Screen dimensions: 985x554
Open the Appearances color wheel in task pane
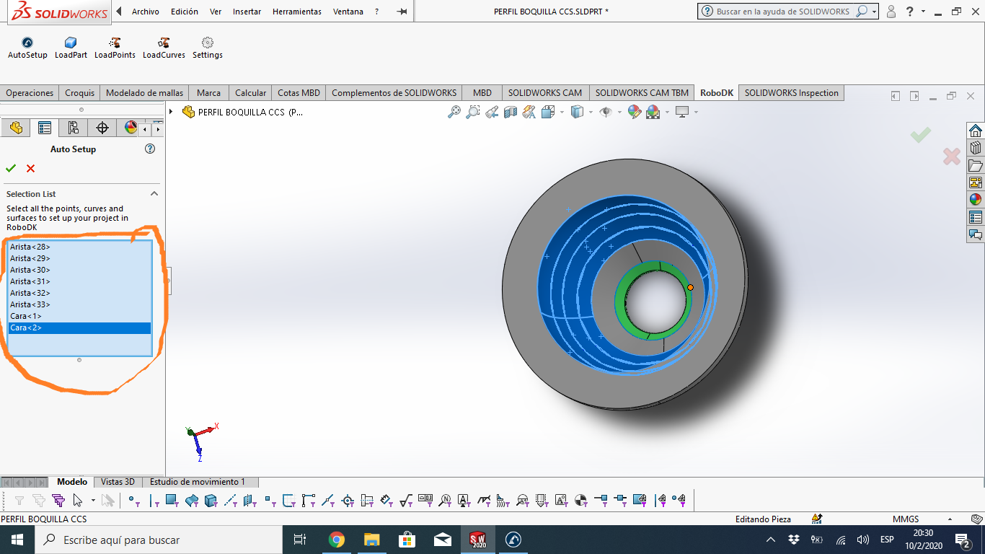click(x=976, y=200)
